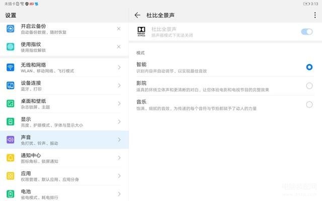Expand 无线和网络 using its chevron

click(x=119, y=67)
